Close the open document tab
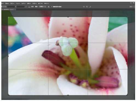This screenshot has height=102, width=137. pyautogui.click(x=15, y=9)
